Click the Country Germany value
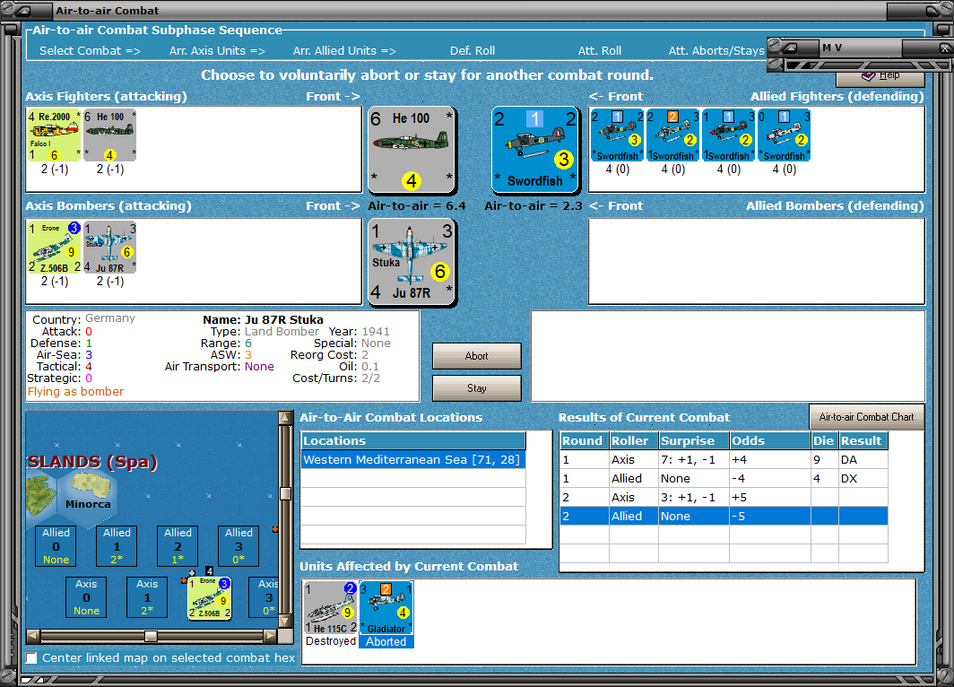 point(110,318)
